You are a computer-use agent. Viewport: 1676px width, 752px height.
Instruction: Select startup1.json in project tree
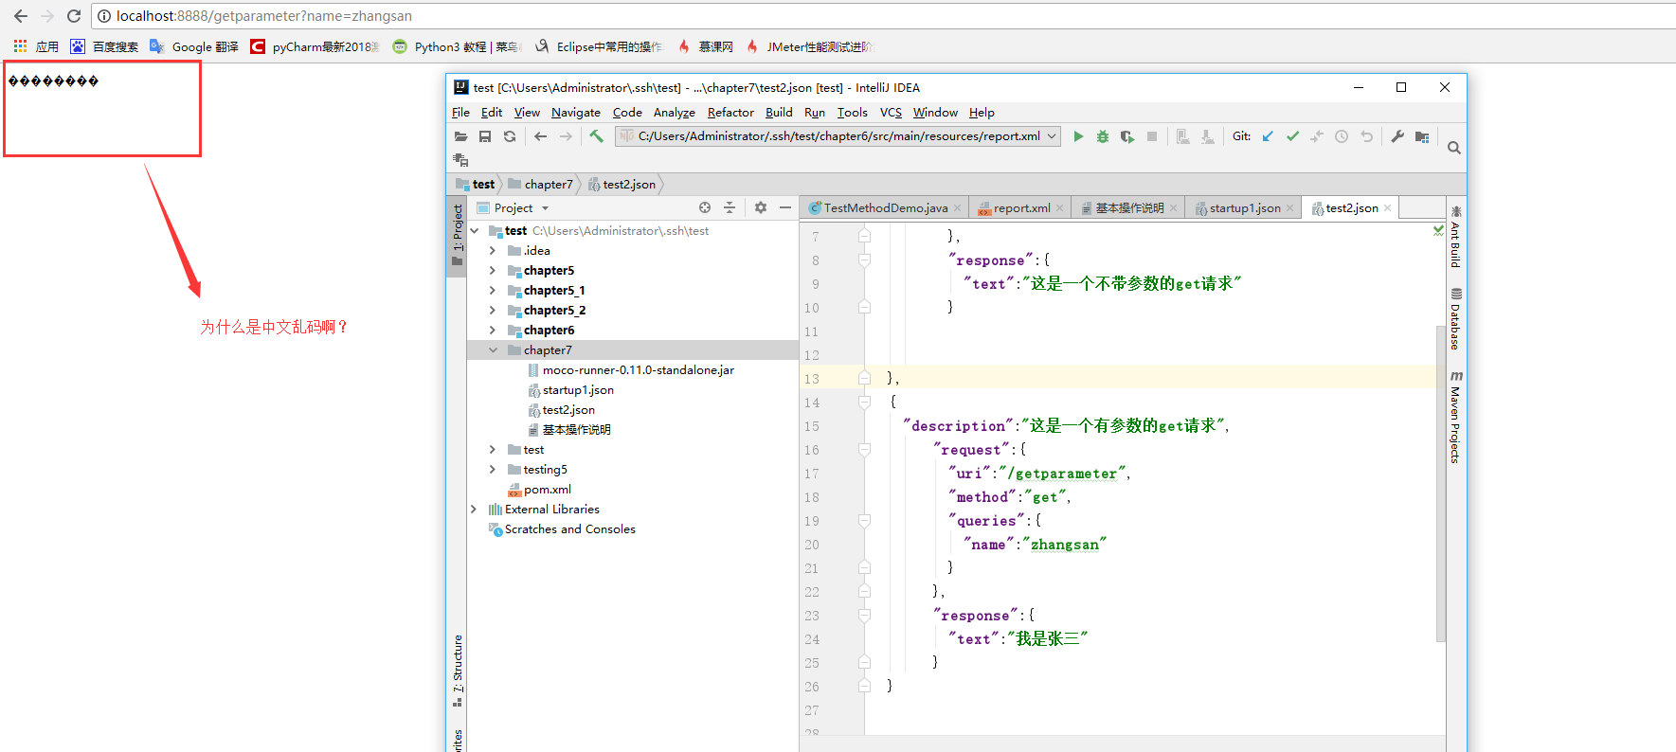click(578, 390)
